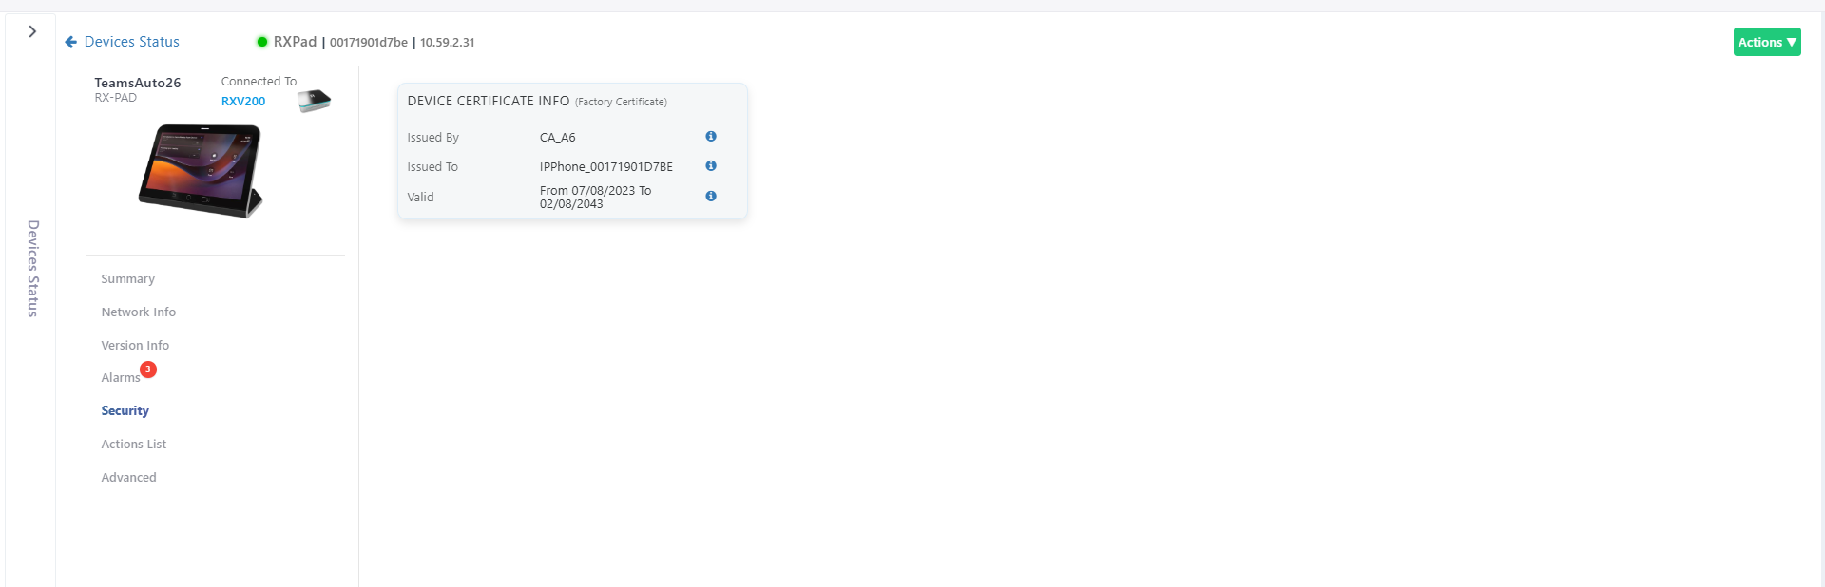
Task: Open the Alarms section
Action: 121,378
